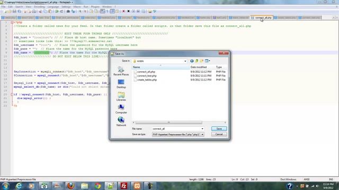
Task: Select Recent Places in dialog sidebar
Action: point(121,71)
